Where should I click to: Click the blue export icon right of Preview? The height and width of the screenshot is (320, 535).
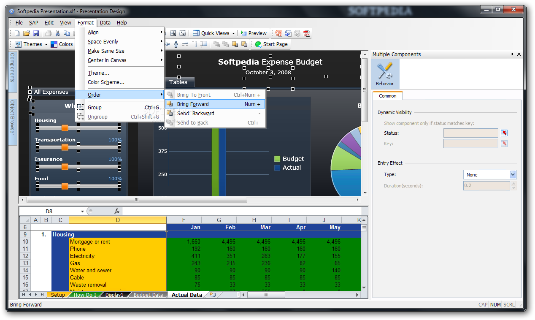coord(288,33)
